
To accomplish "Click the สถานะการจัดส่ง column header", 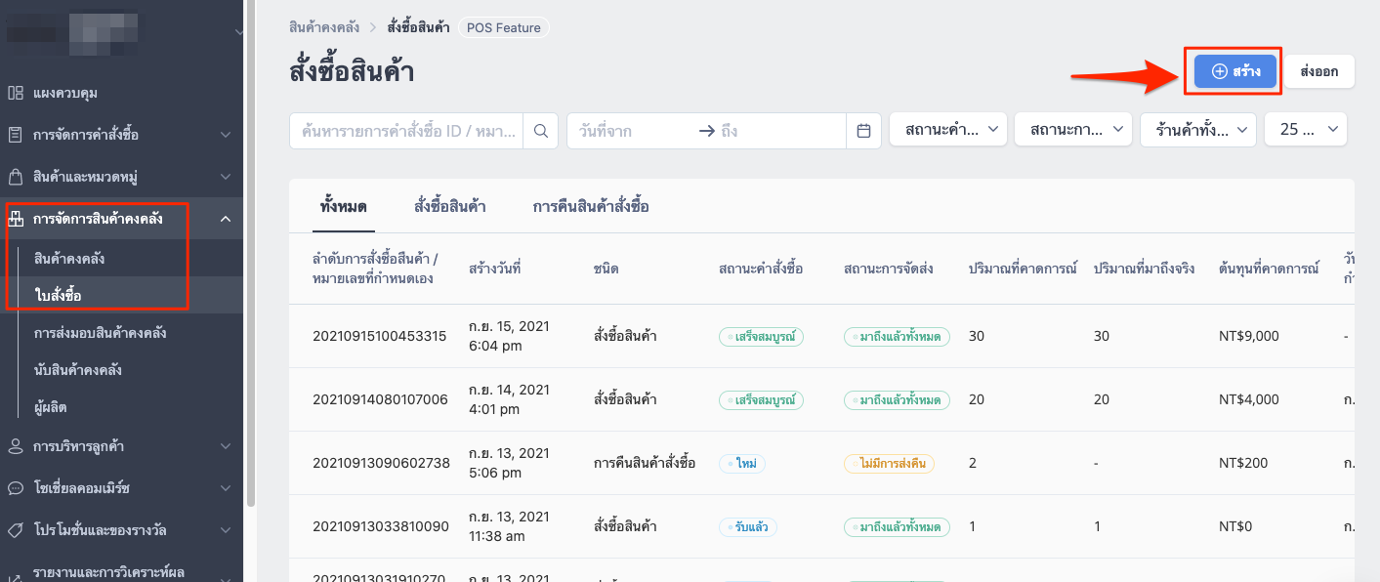I will [x=889, y=268].
